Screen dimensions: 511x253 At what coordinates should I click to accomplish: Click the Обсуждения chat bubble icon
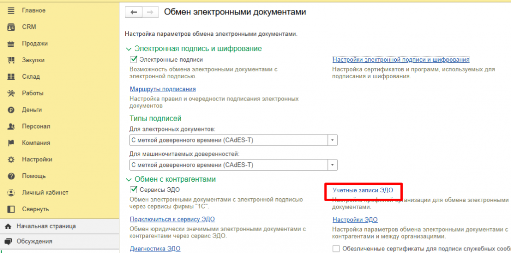click(x=8, y=242)
